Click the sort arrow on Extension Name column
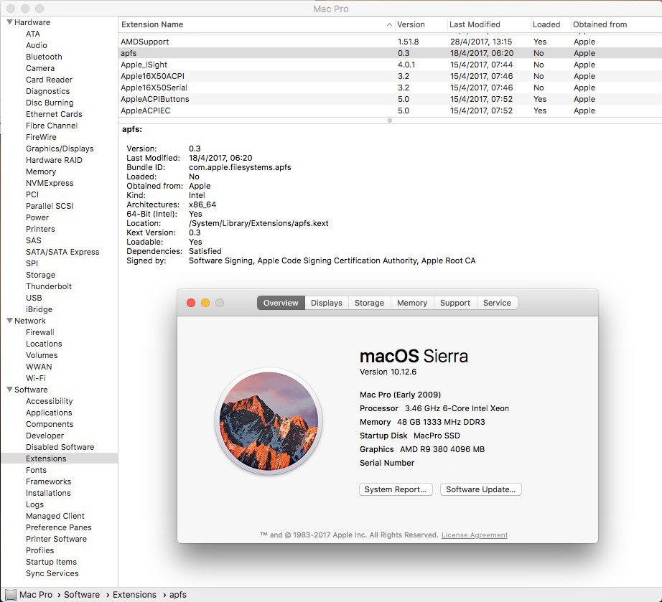The height and width of the screenshot is (602, 662). pos(389,25)
